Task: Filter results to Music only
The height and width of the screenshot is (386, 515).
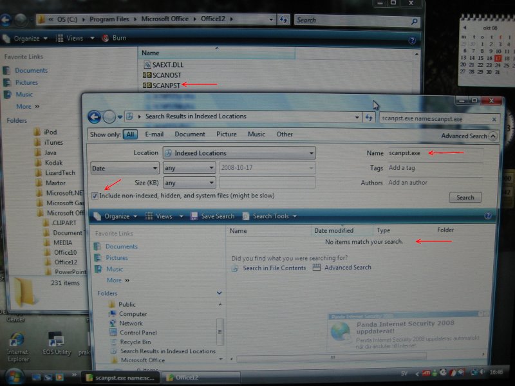Action: click(256, 134)
